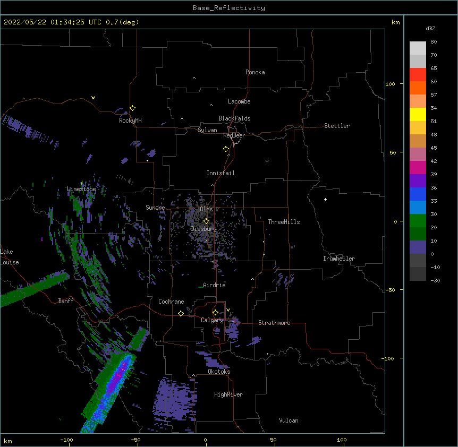Viewport: 458px width, 447px height.
Task: Click the white asterisk marker above Limestone
Action: 82,184
